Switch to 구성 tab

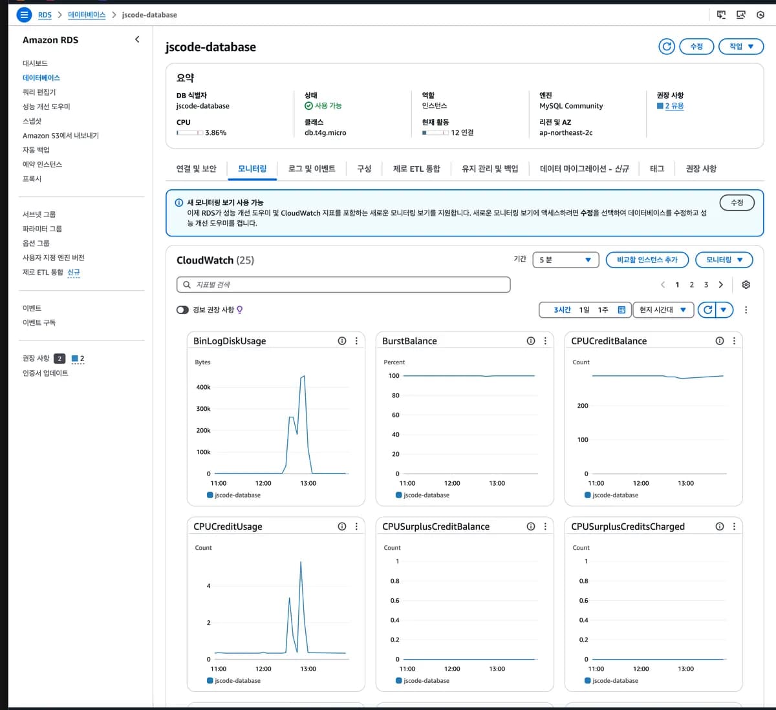(364, 169)
